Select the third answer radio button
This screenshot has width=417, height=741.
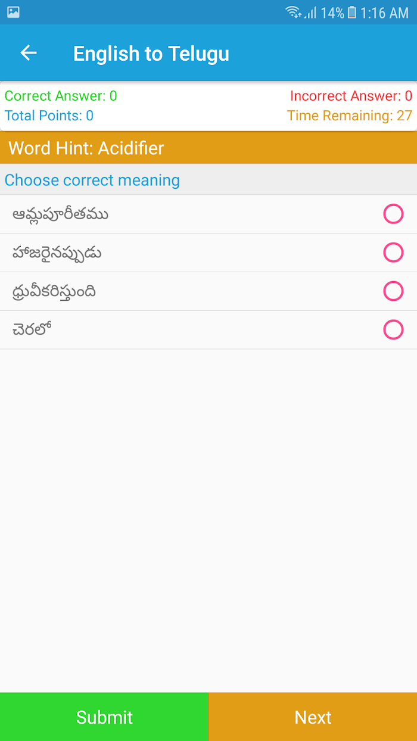[393, 291]
